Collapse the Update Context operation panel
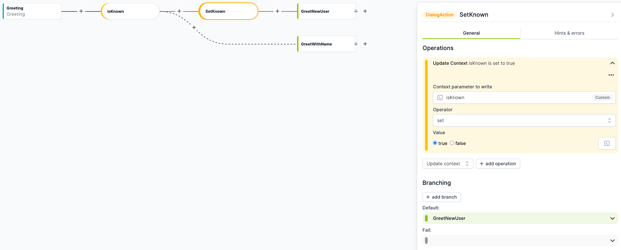The image size is (621, 250). click(x=612, y=63)
